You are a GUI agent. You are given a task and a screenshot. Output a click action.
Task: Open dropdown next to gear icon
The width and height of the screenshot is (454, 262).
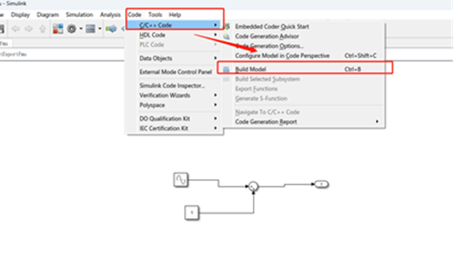click(x=81, y=28)
